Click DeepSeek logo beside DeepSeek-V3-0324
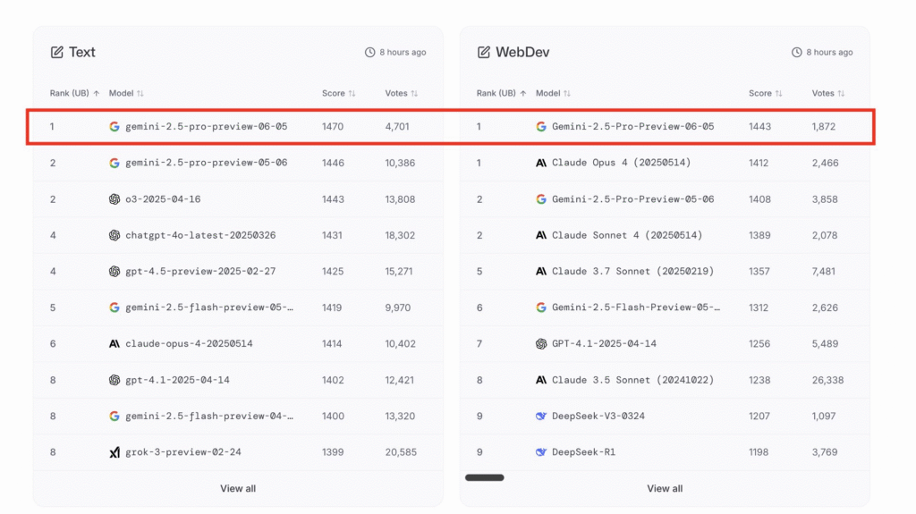 pyautogui.click(x=541, y=416)
